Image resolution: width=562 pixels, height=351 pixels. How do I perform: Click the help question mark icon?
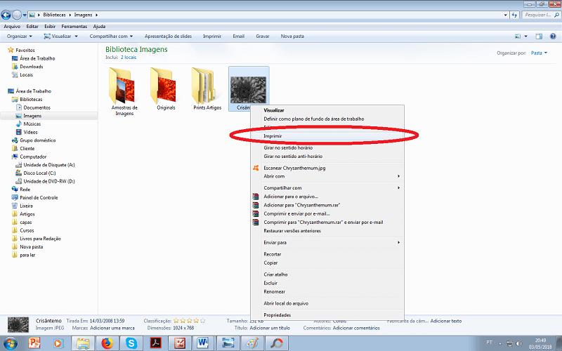point(554,36)
